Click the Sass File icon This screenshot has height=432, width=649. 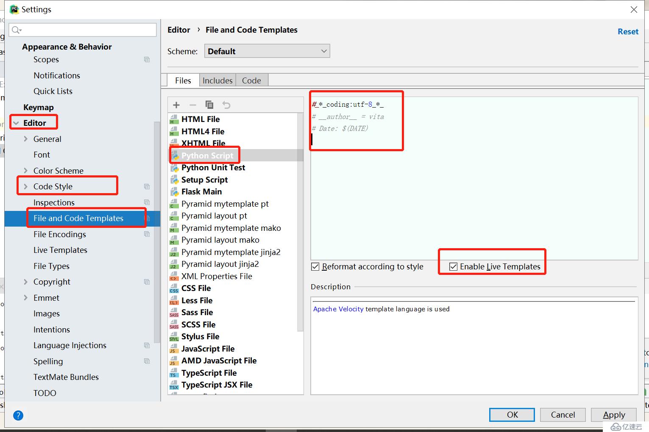[x=174, y=313]
